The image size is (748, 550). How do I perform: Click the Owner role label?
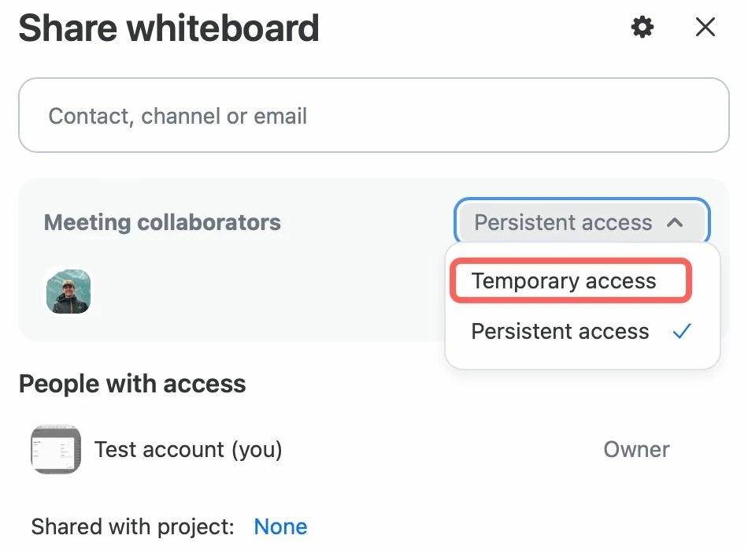coord(636,449)
